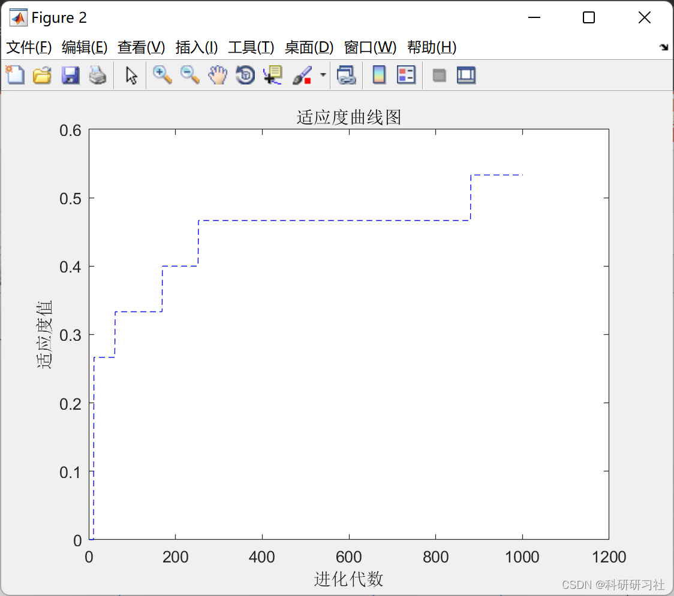
Task: Open the 帮助(H) menu
Action: click(432, 47)
